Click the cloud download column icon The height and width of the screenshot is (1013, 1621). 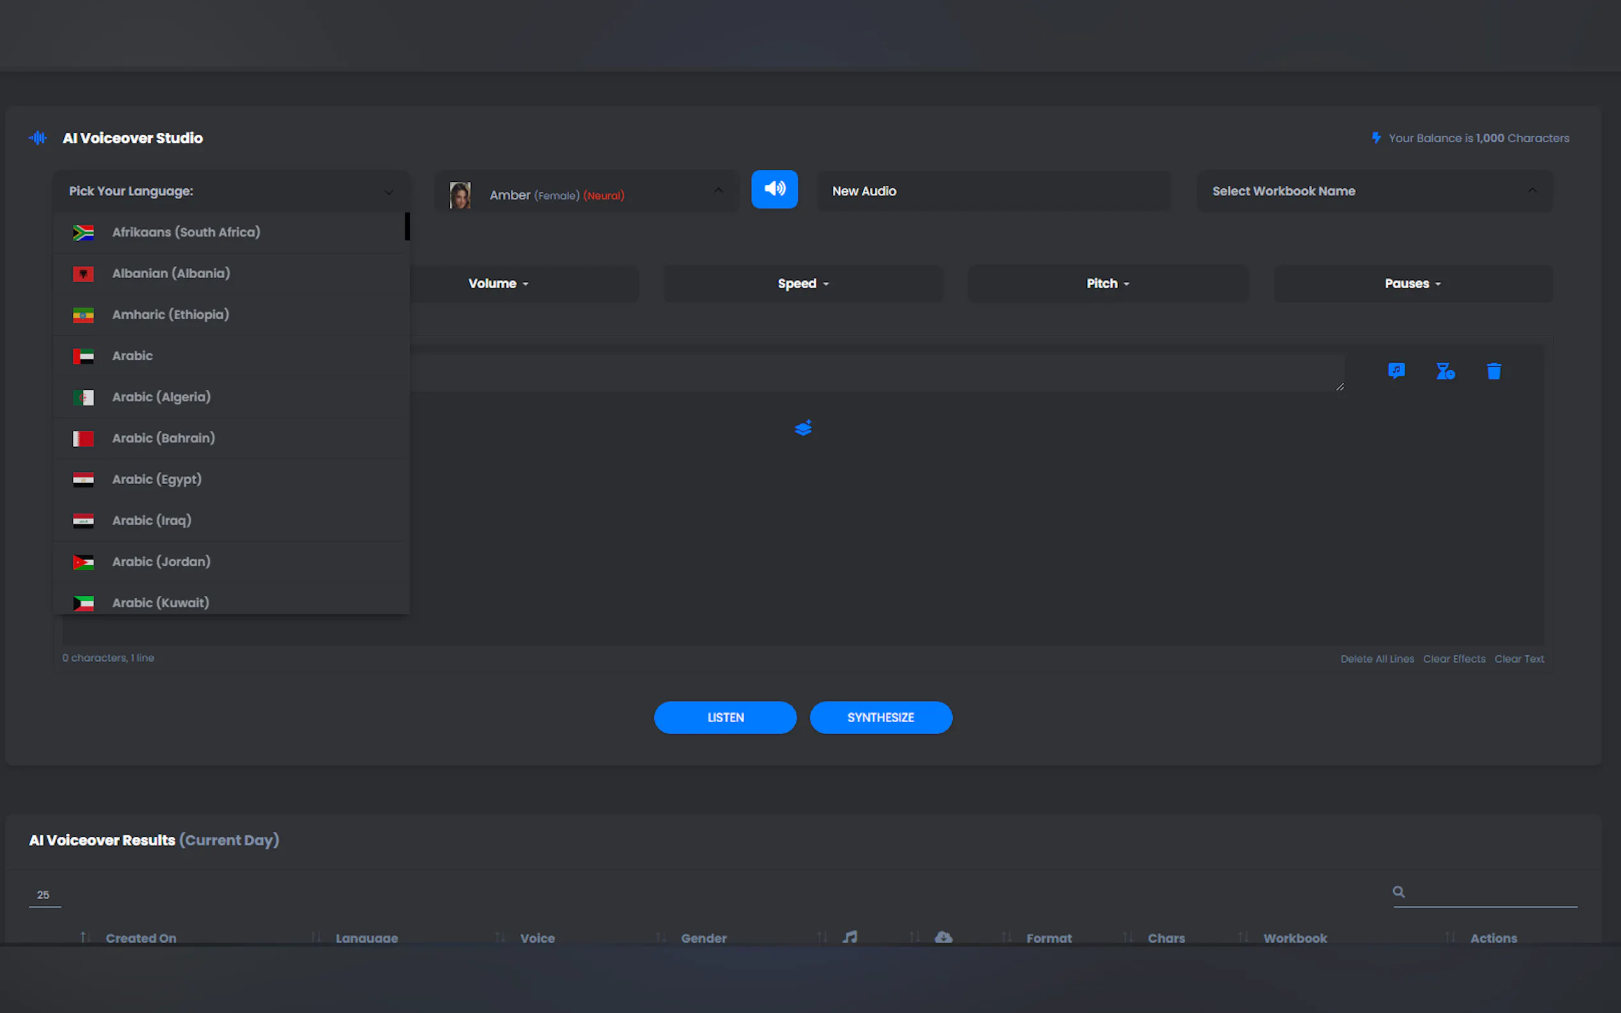943,937
